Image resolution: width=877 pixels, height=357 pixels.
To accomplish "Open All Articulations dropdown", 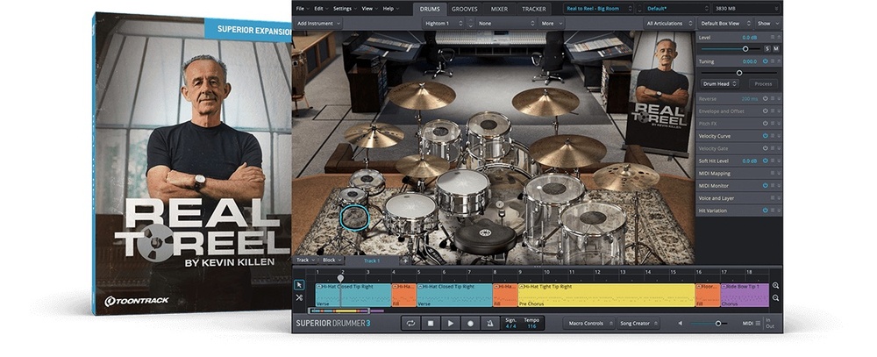I will 669,24.
